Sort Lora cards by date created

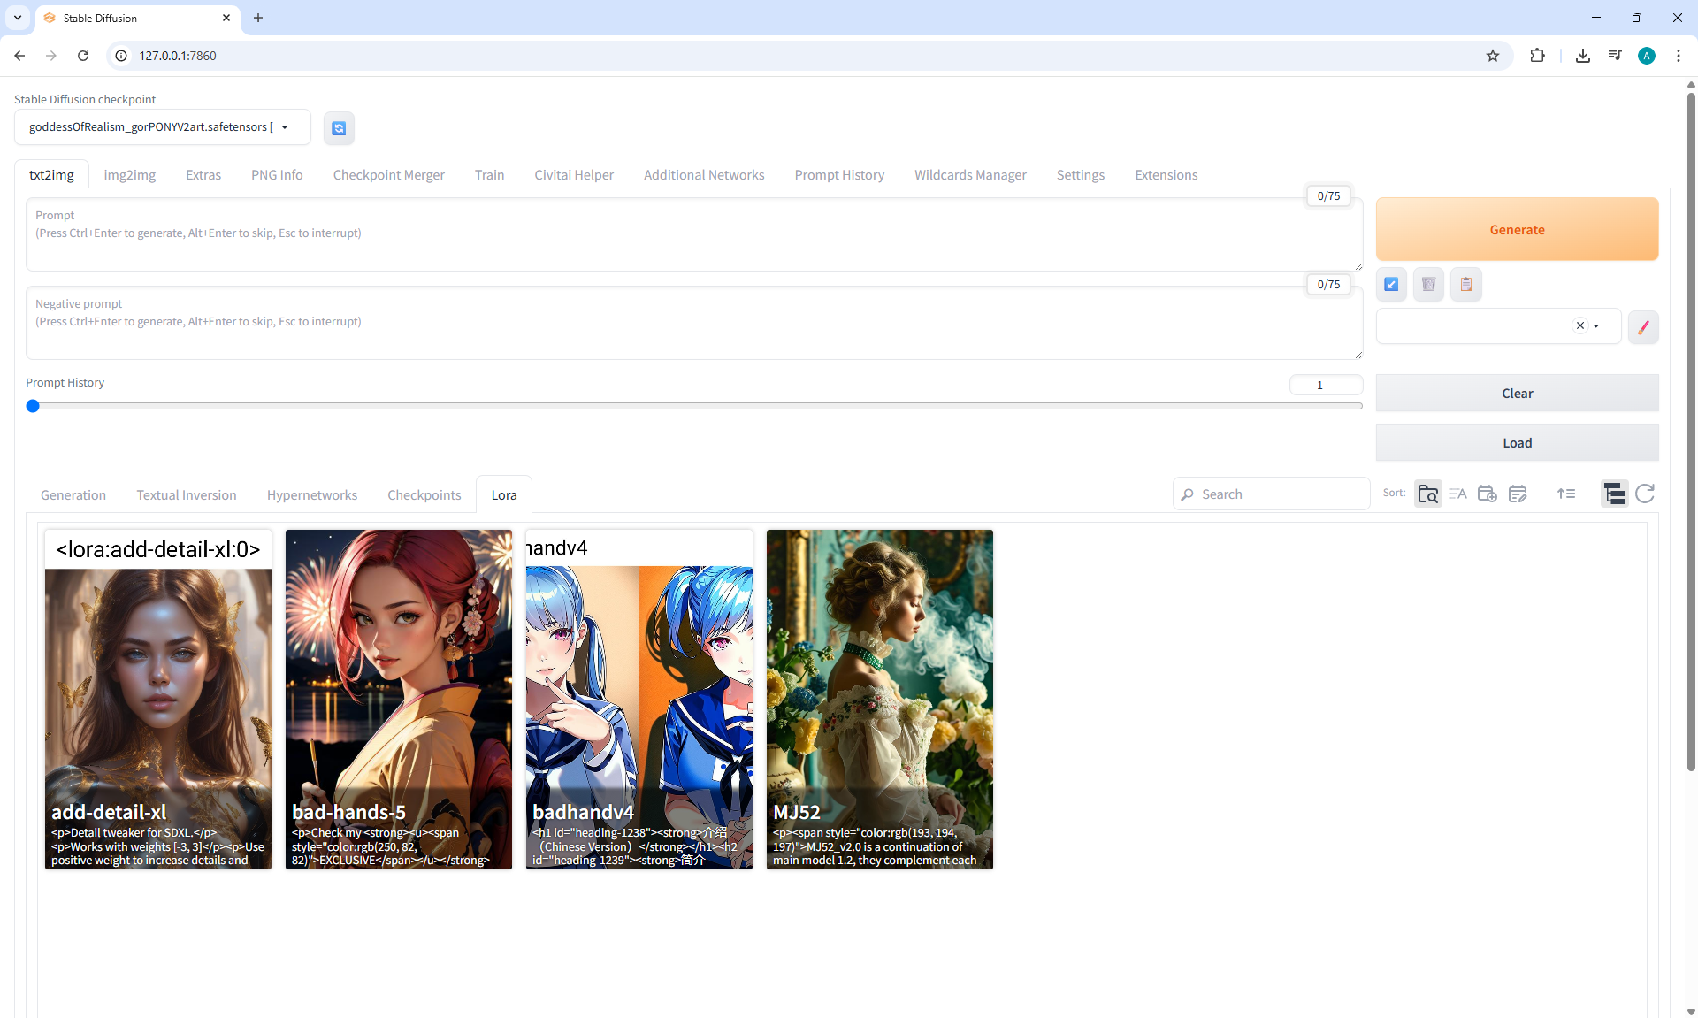coord(1488,494)
